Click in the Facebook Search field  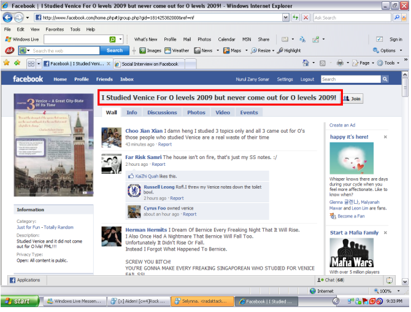click(351, 79)
